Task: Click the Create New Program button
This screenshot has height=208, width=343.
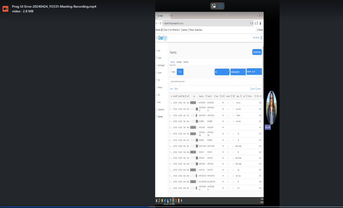Action: click(x=257, y=52)
